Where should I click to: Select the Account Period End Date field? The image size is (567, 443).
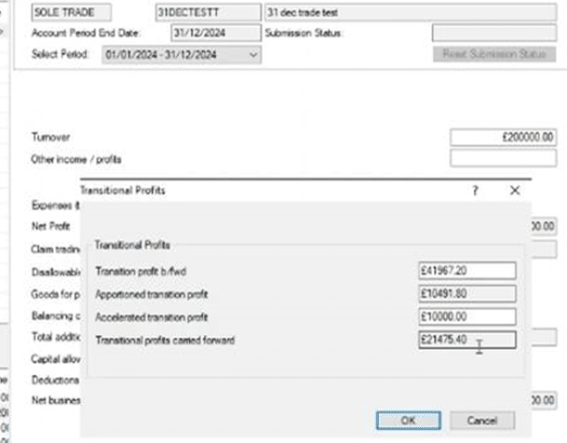click(215, 33)
